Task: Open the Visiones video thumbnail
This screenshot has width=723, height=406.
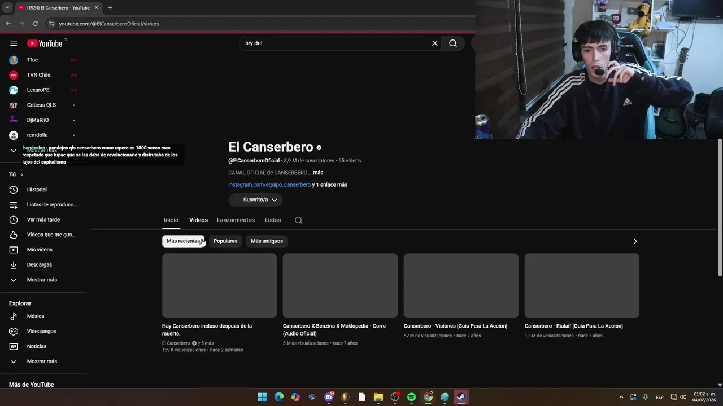Action: [x=461, y=285]
